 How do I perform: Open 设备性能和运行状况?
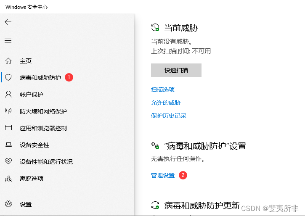(x=46, y=162)
